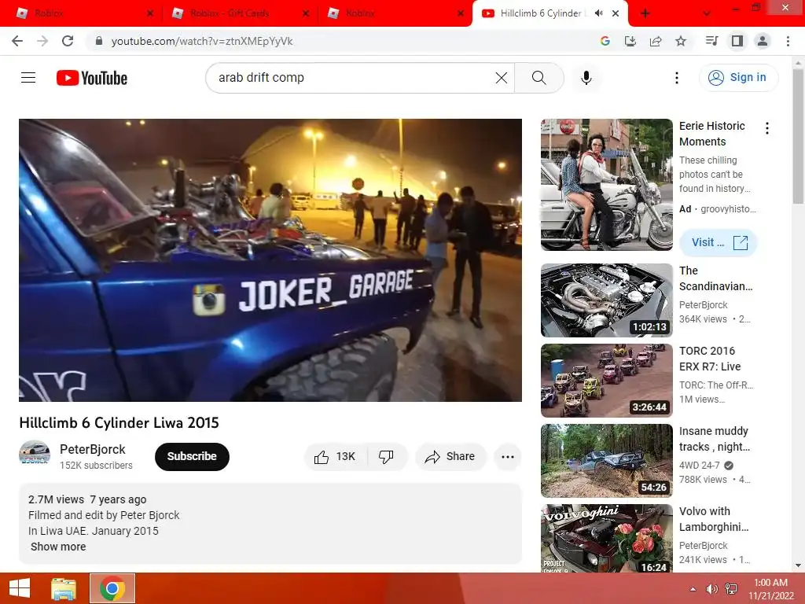This screenshot has height=604, width=805.
Task: Open Volvo with Lamborghini title link
Action: [714, 519]
